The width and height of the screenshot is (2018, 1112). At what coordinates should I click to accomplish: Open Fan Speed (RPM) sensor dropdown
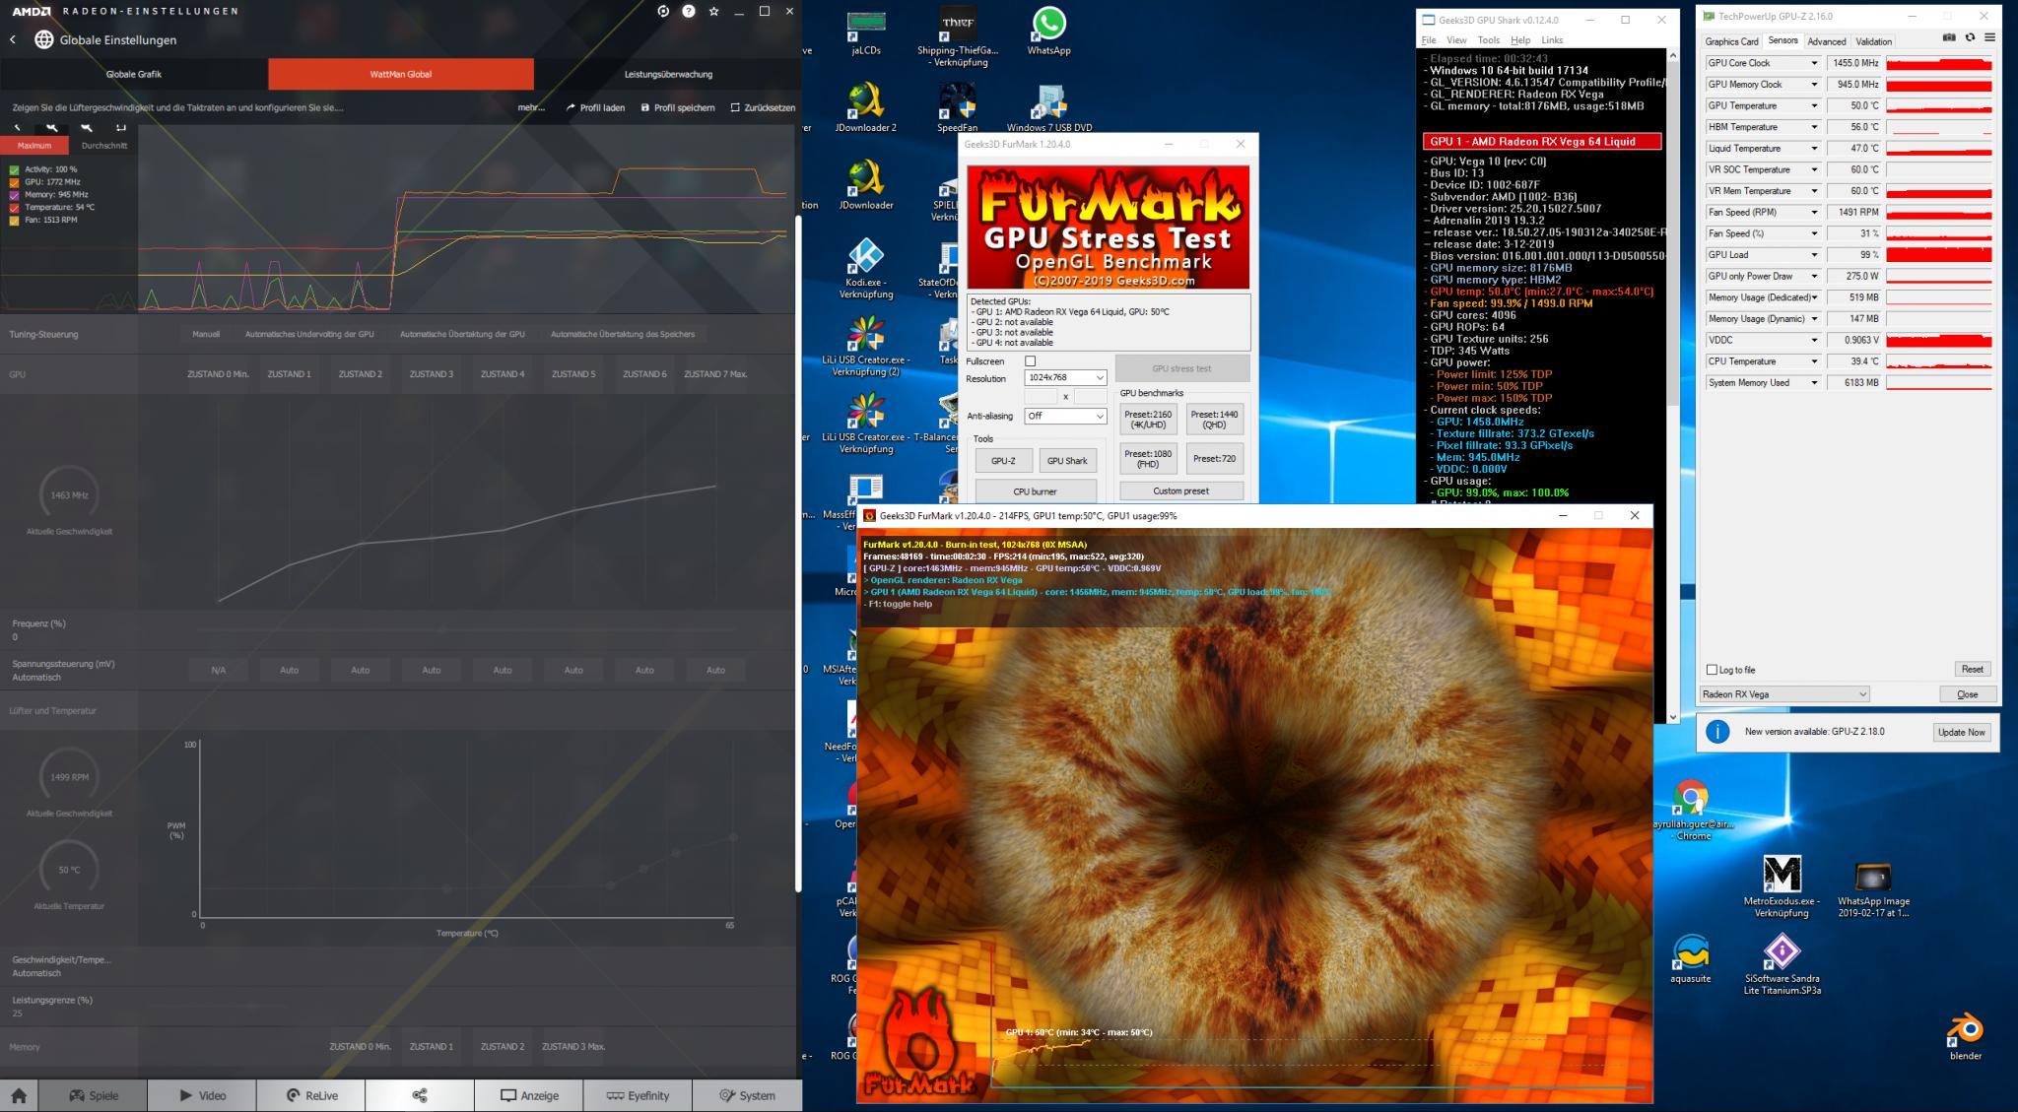pyautogui.click(x=1813, y=213)
